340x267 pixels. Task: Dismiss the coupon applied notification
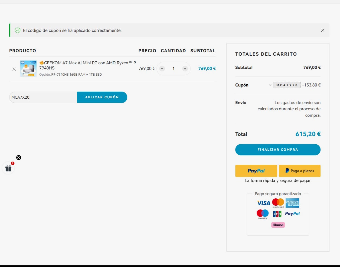click(x=323, y=30)
